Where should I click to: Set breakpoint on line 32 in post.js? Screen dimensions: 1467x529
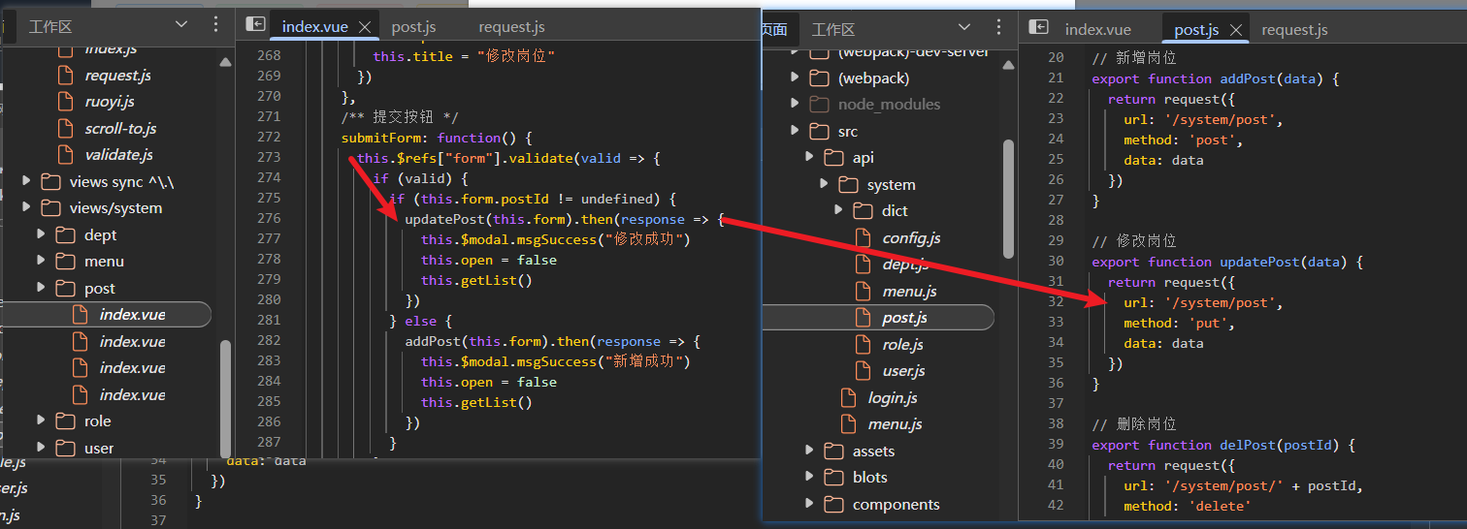[1056, 302]
